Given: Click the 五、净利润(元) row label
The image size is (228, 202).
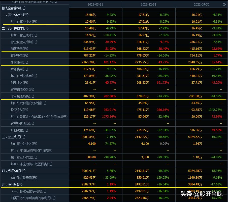Looking at the screenshot, I should 12,185.
